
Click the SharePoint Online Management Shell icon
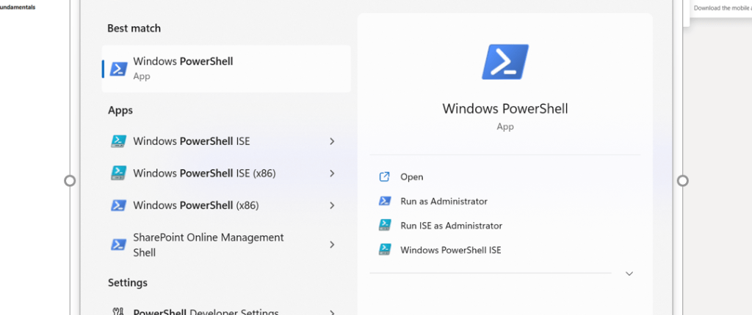(118, 245)
